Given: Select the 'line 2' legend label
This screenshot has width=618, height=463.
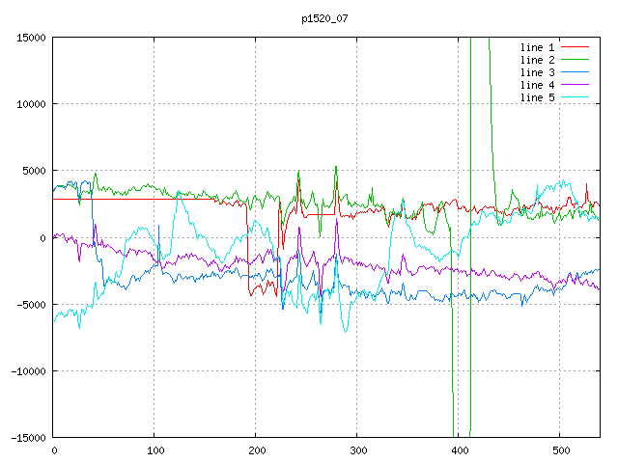Looking at the screenshot, I should (x=538, y=60).
